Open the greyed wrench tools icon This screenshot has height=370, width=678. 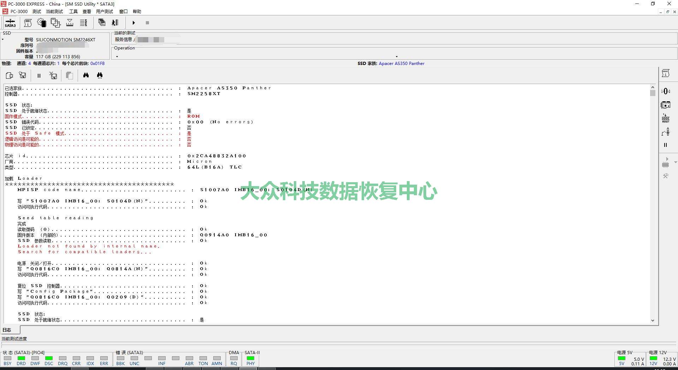(666, 176)
